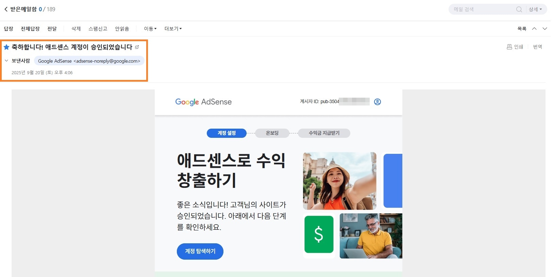Click the search magnifier icon
The width and height of the screenshot is (553, 277).
(x=519, y=9)
